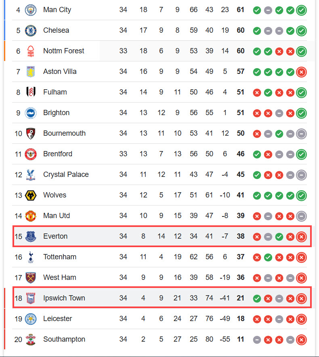Image resolution: width=319 pixels, height=357 pixels.
Task: Click the Man Utd club crest
Action: pyautogui.click(x=31, y=216)
